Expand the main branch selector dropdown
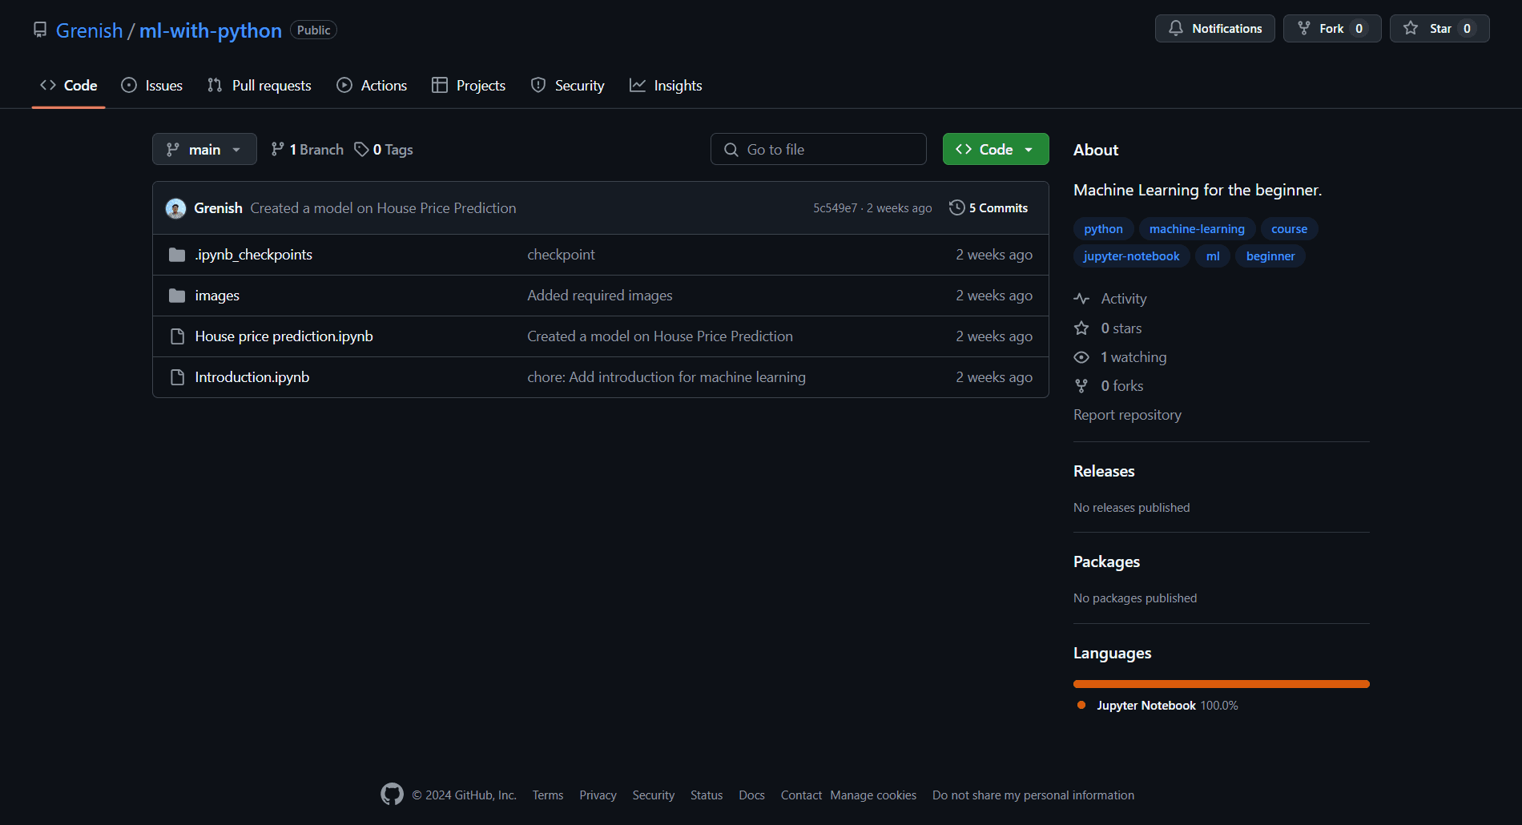The width and height of the screenshot is (1522, 825). tap(204, 149)
